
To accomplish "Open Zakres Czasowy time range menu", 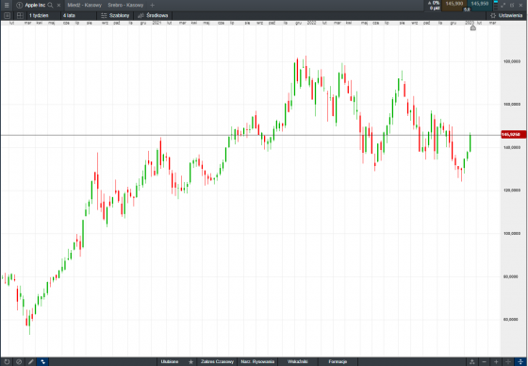I will [217, 361].
